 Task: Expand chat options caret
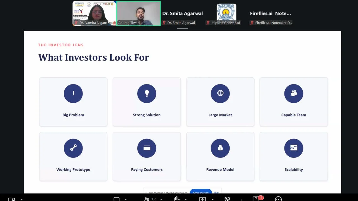pyautogui.click(x=125, y=199)
